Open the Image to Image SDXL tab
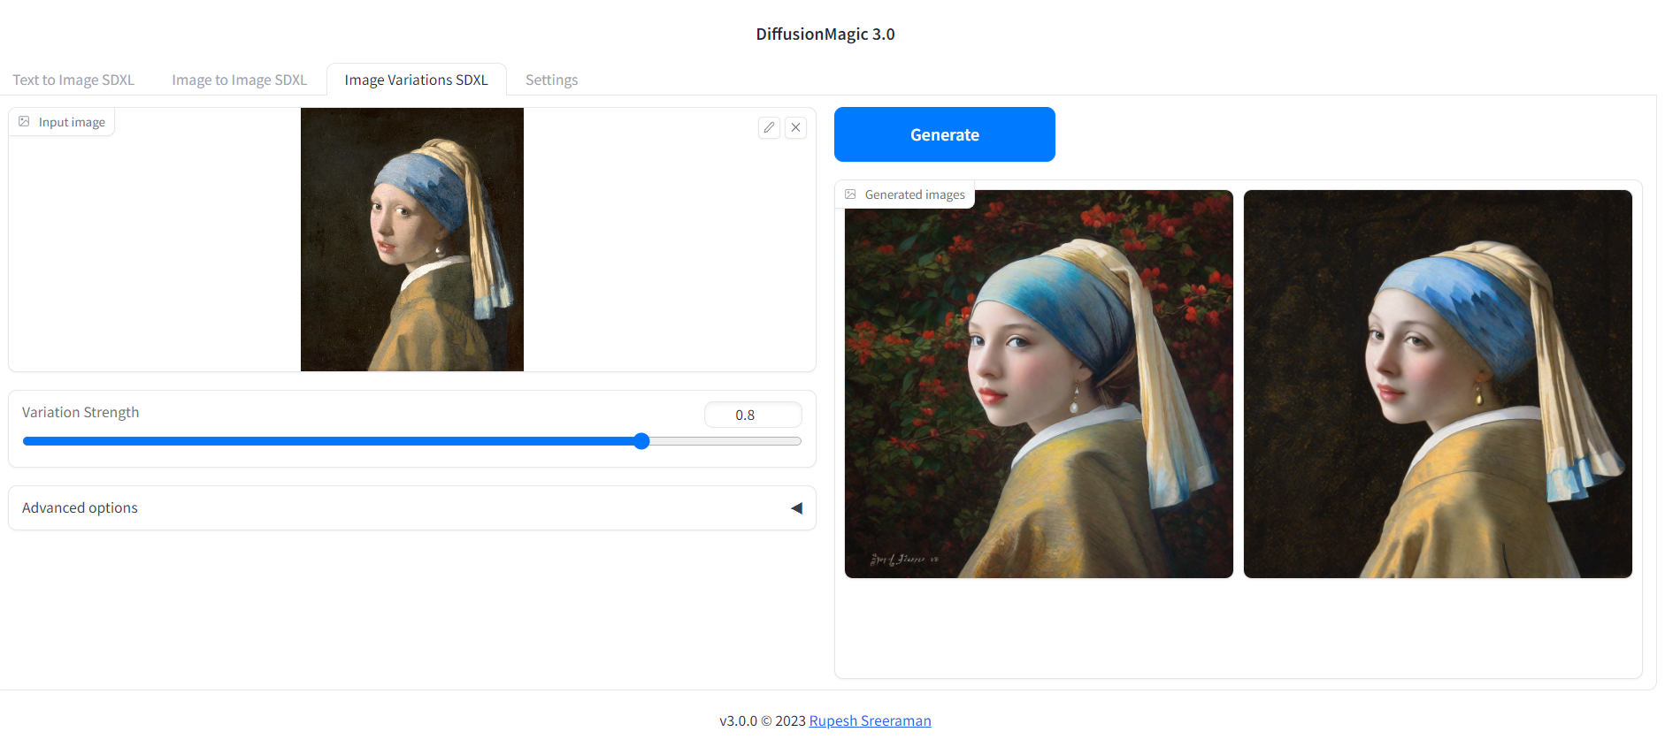1665x747 pixels. [239, 80]
